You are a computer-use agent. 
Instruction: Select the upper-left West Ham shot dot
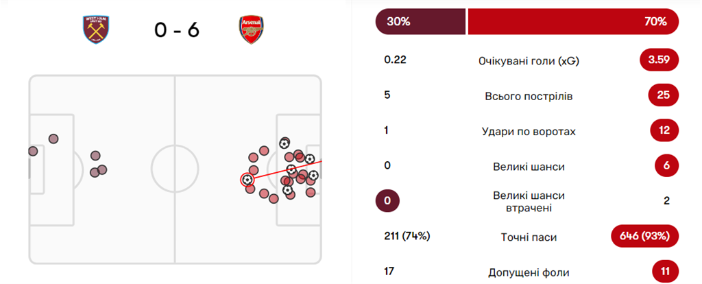coord(53,139)
